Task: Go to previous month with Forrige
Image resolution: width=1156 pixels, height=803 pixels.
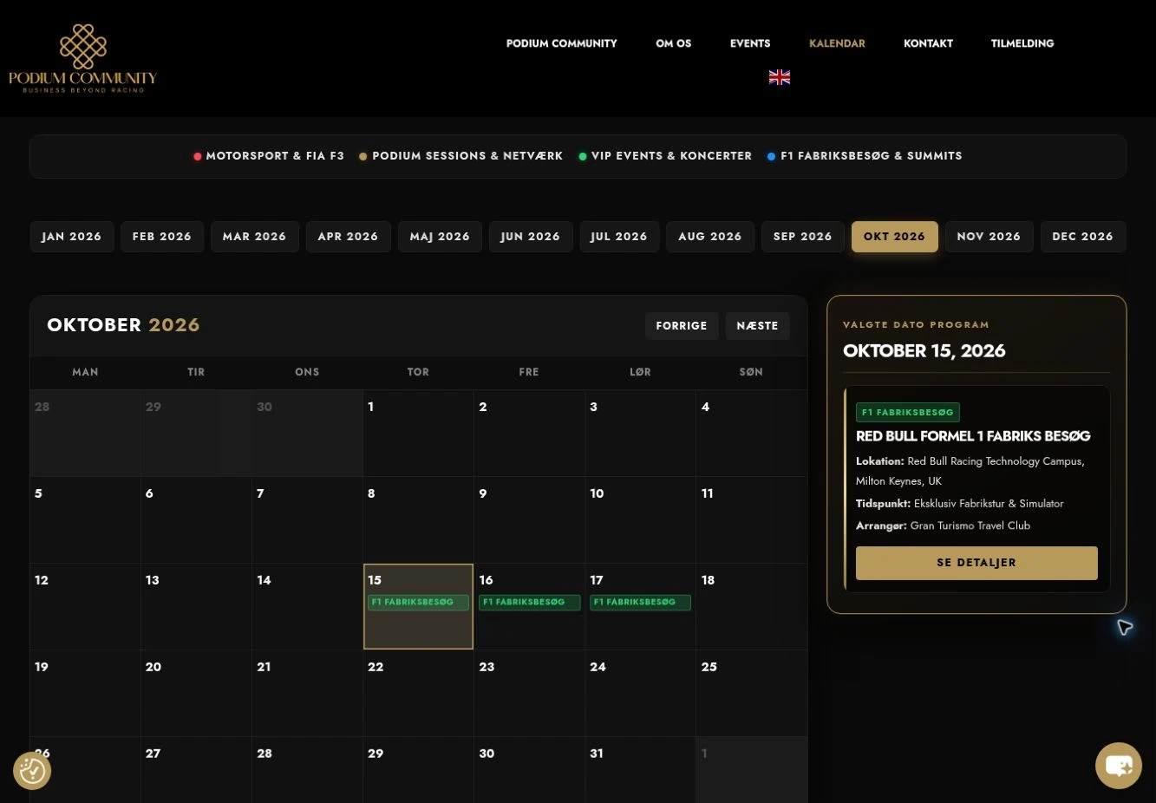Action: click(682, 326)
